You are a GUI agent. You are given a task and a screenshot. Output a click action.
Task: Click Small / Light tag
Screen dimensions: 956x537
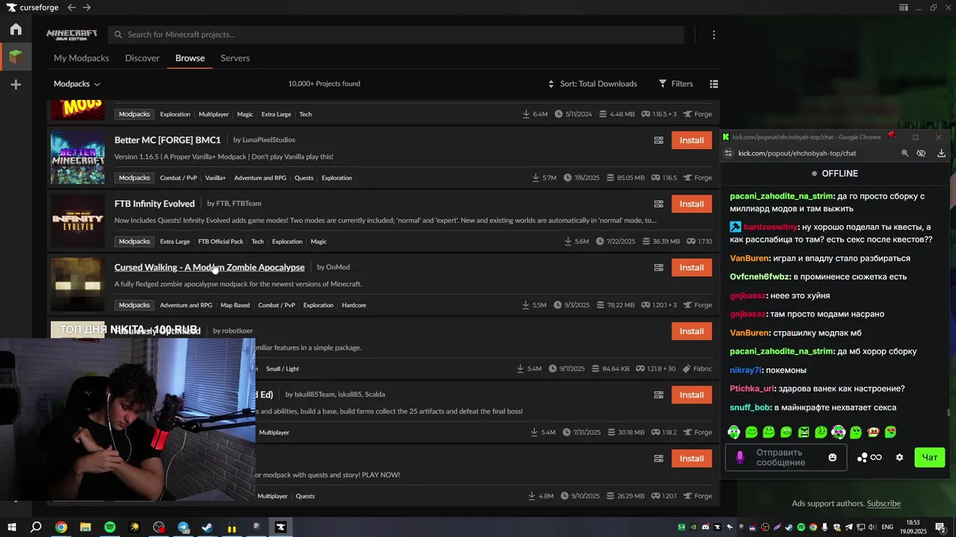click(x=282, y=368)
